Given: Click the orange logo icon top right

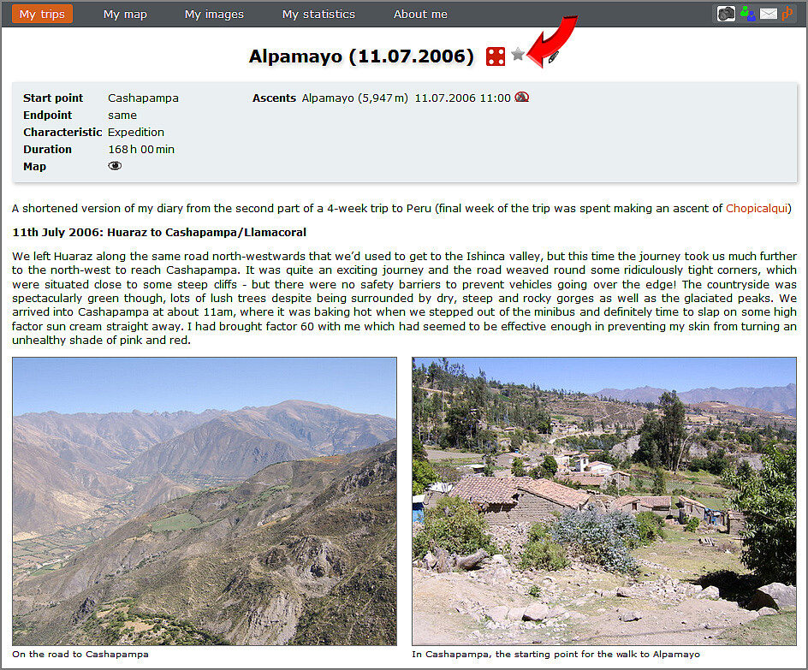Looking at the screenshot, I should tap(787, 14).
